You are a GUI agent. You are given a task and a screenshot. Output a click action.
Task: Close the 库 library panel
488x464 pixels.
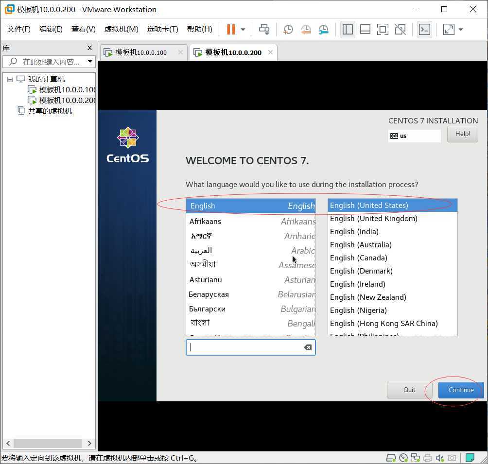tap(89, 48)
